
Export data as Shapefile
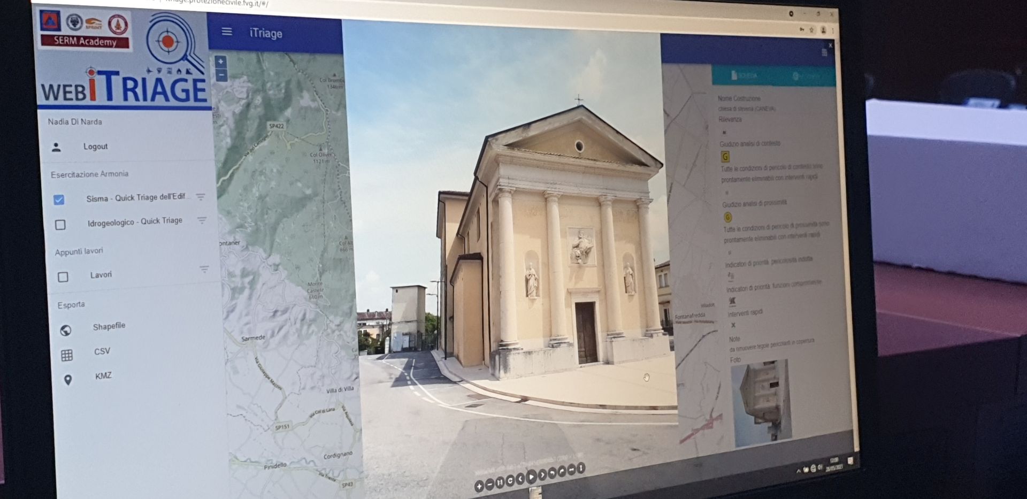(109, 326)
